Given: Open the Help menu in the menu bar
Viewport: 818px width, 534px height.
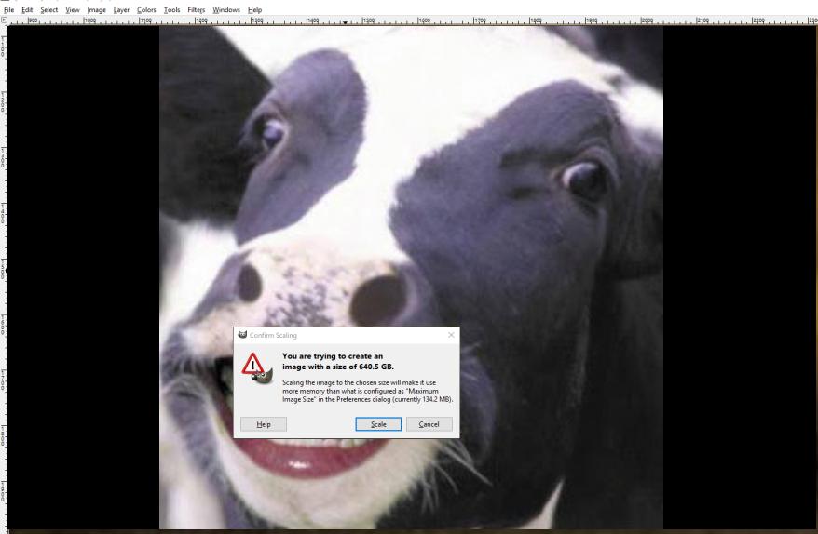Looking at the screenshot, I should click(x=254, y=9).
